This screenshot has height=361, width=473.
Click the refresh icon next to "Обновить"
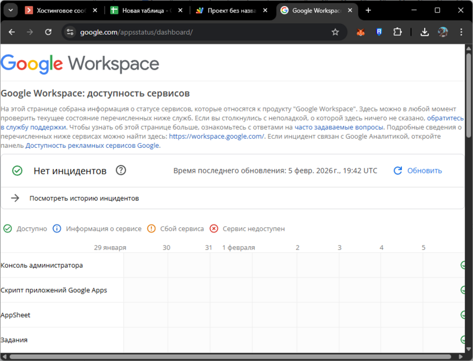coord(398,170)
